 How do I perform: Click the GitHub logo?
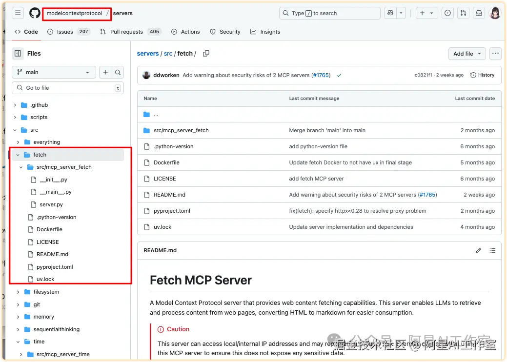35,13
